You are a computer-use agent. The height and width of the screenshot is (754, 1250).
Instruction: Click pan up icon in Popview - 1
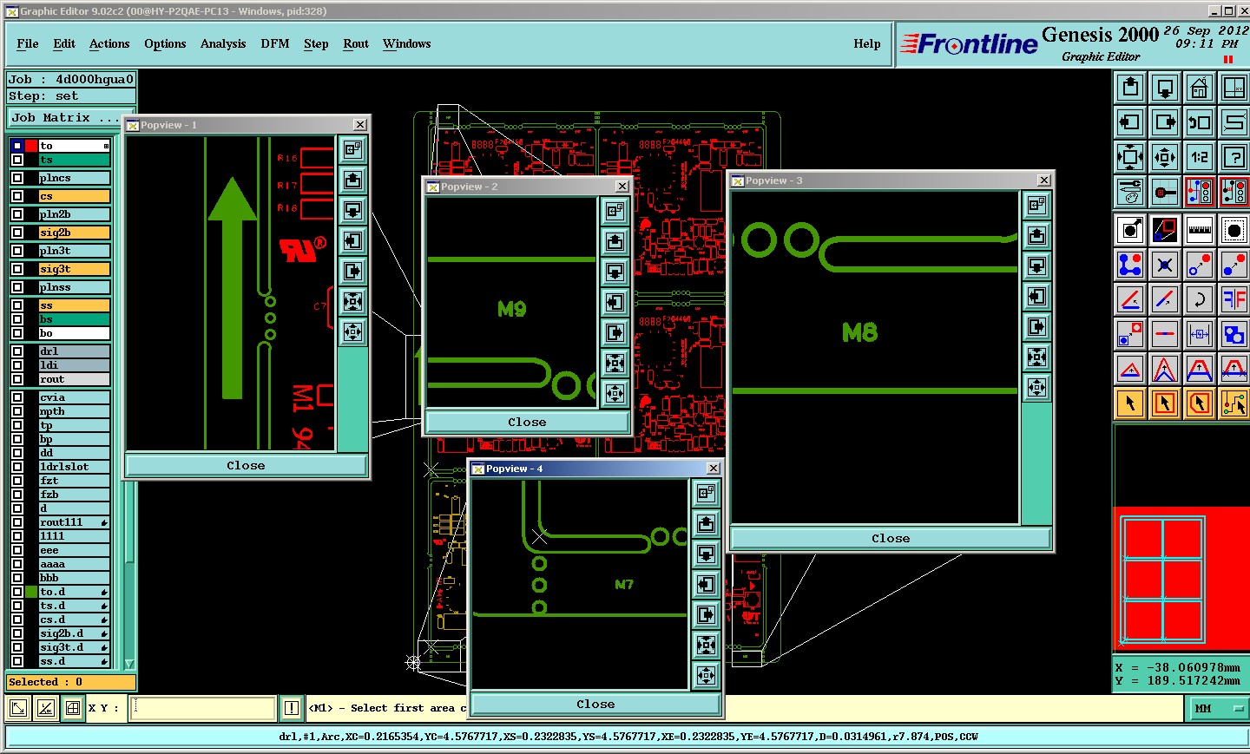tap(352, 180)
